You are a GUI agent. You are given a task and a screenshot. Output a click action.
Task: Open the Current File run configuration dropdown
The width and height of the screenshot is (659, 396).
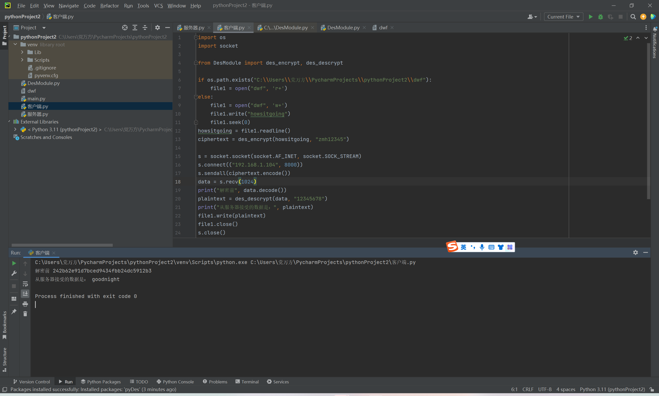563,17
